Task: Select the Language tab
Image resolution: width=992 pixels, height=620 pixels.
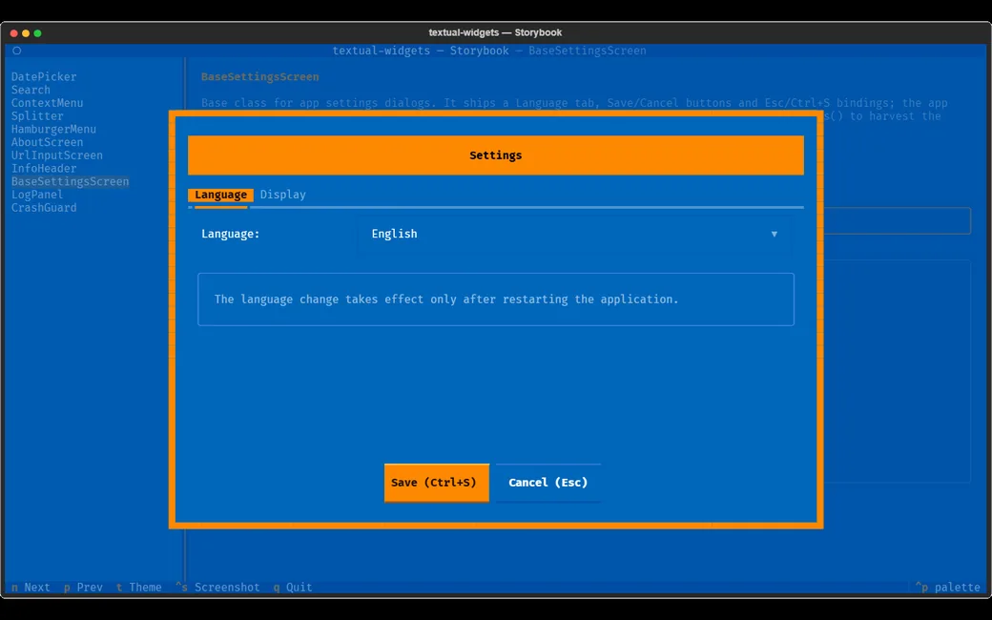Action: [220, 195]
